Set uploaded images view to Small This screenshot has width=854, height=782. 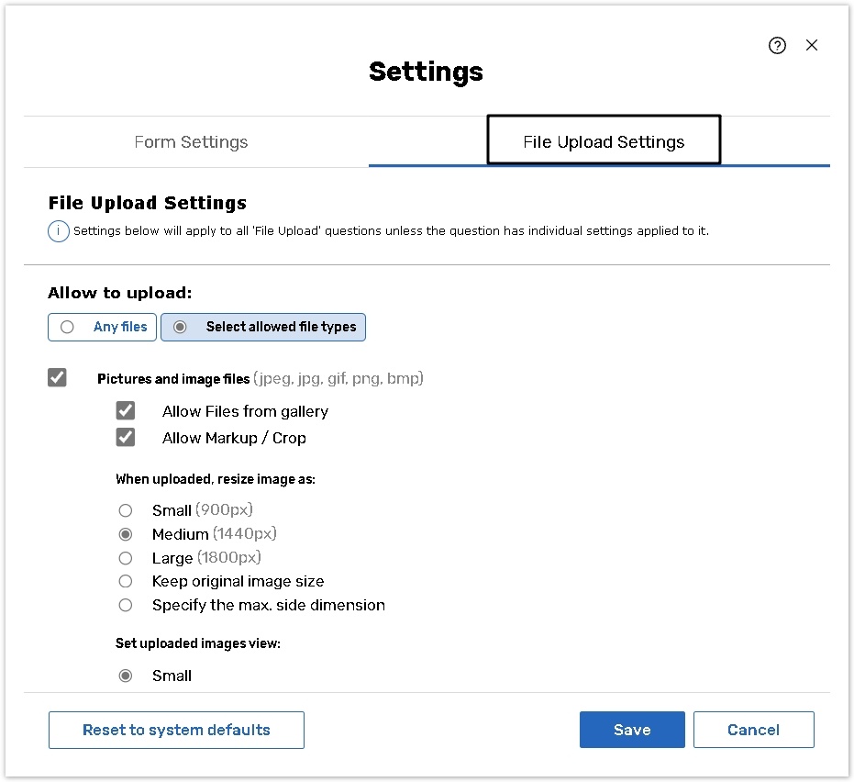(126, 676)
